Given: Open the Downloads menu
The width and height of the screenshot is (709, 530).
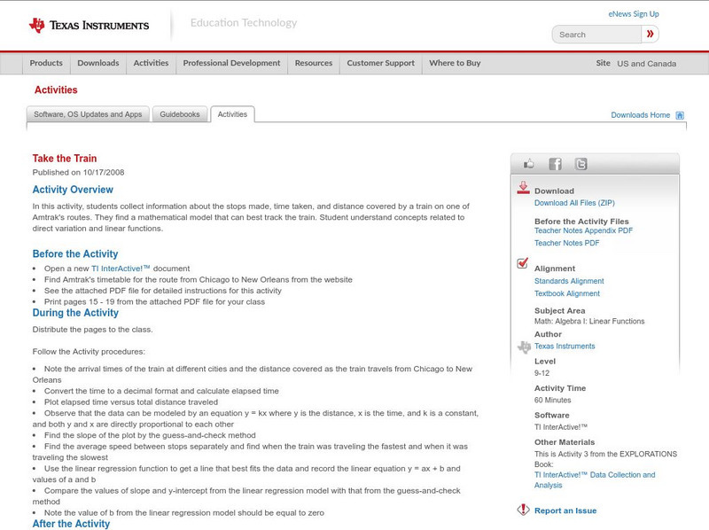Looking at the screenshot, I should tap(98, 63).
